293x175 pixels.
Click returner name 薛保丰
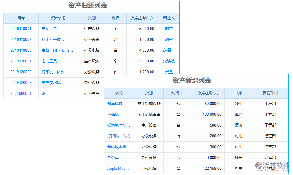169,50
